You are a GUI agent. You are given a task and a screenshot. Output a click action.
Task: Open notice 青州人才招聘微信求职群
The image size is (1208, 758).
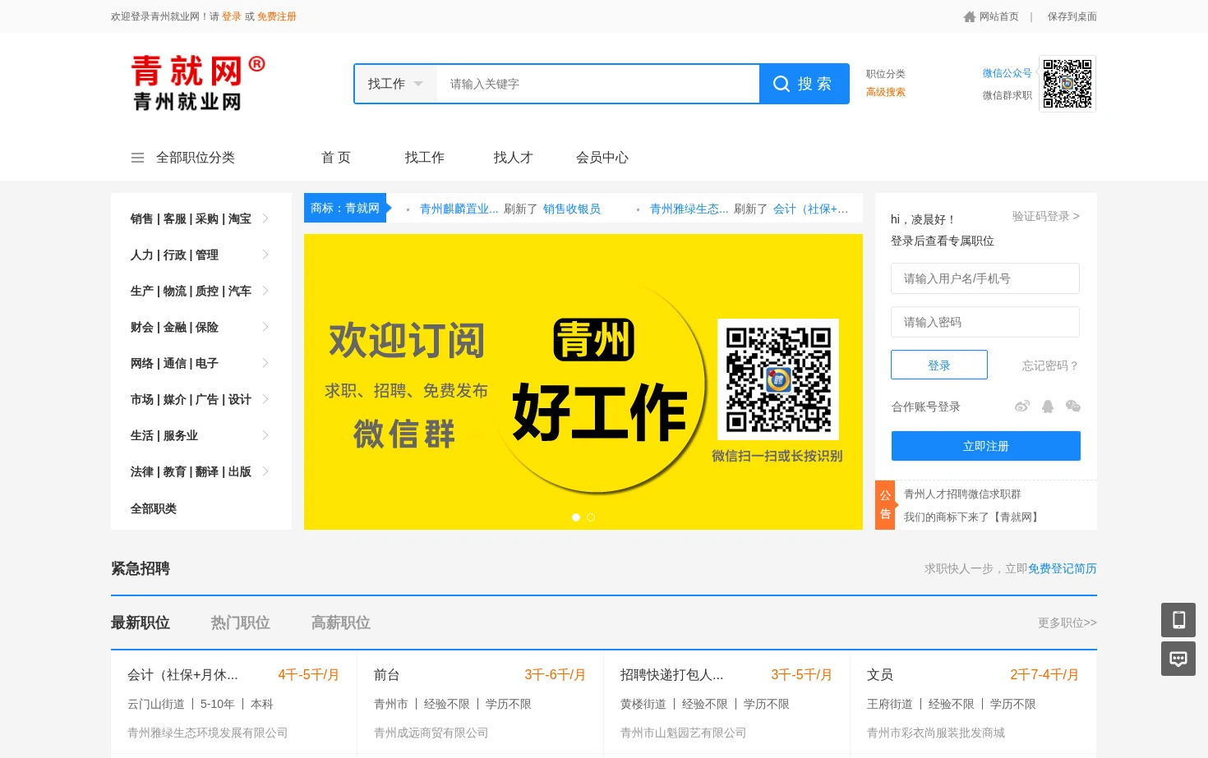pos(962,494)
